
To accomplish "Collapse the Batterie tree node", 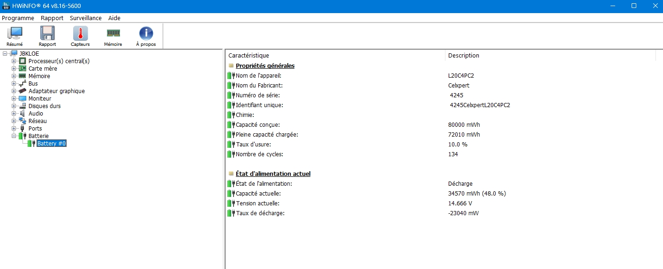I will point(14,136).
